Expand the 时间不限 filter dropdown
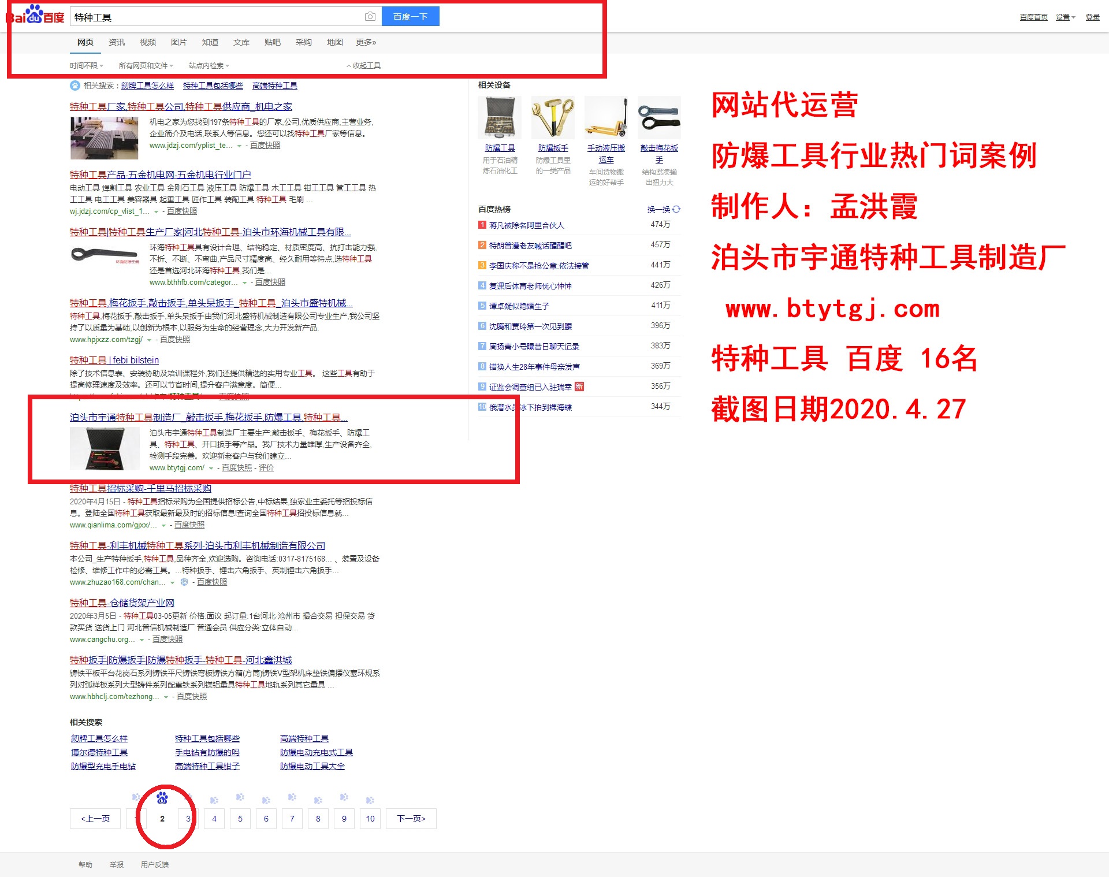 (87, 66)
